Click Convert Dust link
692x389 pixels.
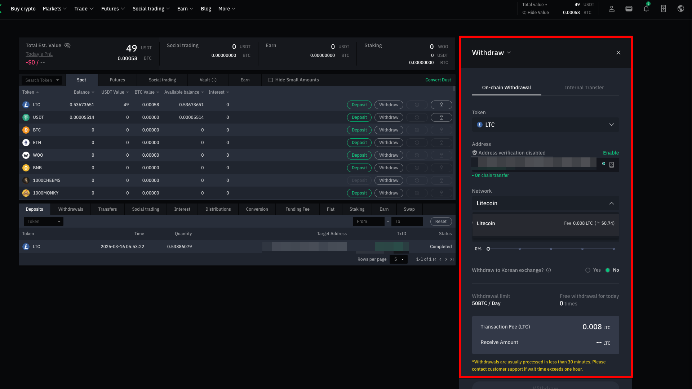tap(438, 80)
